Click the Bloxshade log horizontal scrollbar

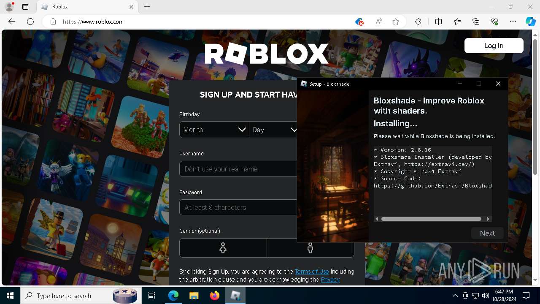[x=431, y=219]
